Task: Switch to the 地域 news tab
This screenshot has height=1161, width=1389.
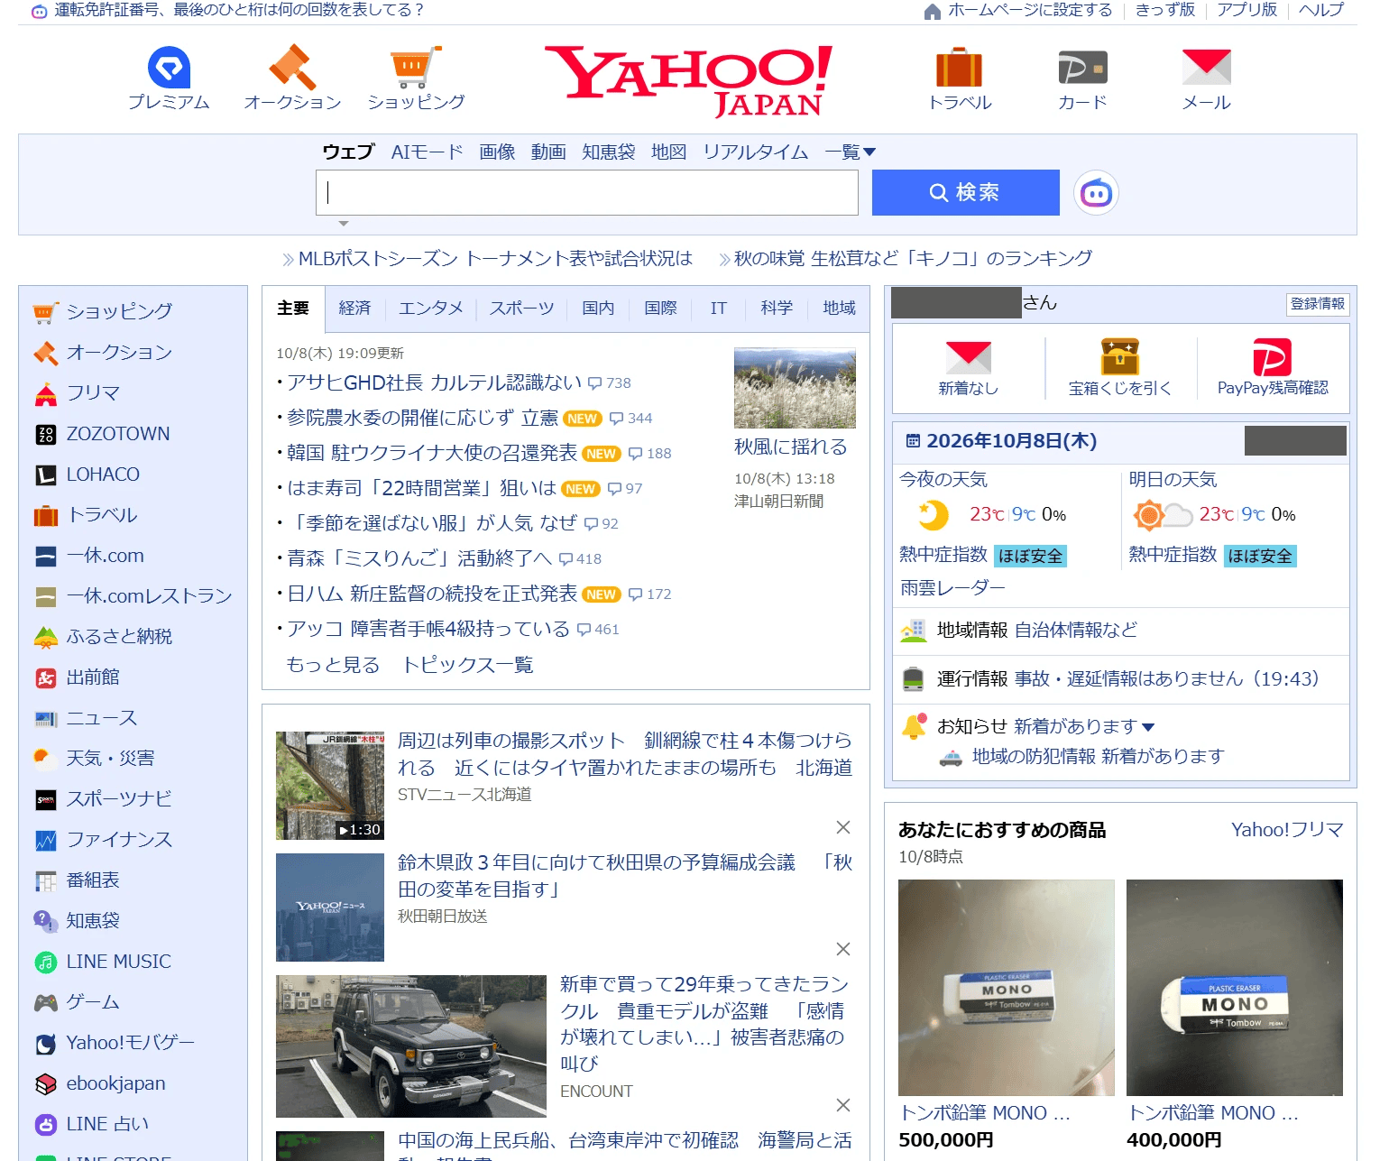Action: tap(839, 309)
